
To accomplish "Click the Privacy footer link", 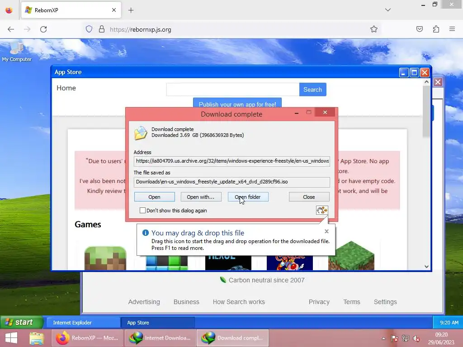I will 319,302.
